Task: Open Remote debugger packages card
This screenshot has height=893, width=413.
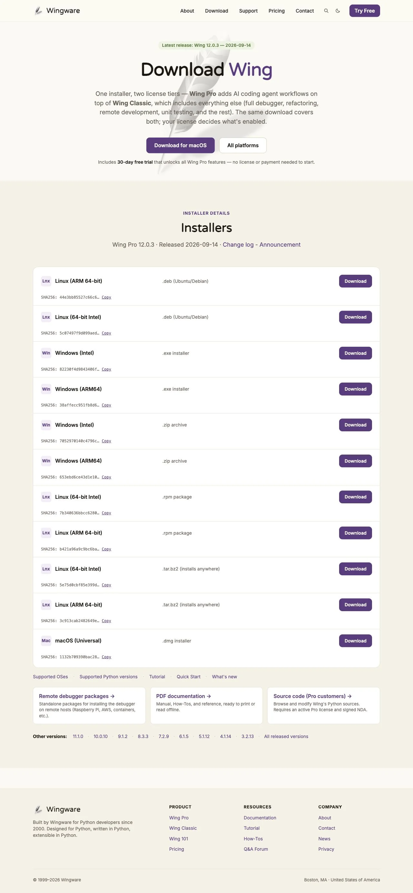Action: (89, 705)
